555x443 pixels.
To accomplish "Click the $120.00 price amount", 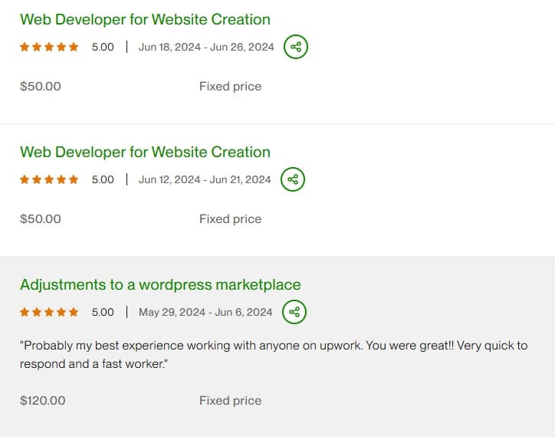I will 43,401.
